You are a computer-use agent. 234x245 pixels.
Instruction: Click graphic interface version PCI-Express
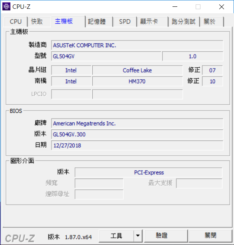149,173
